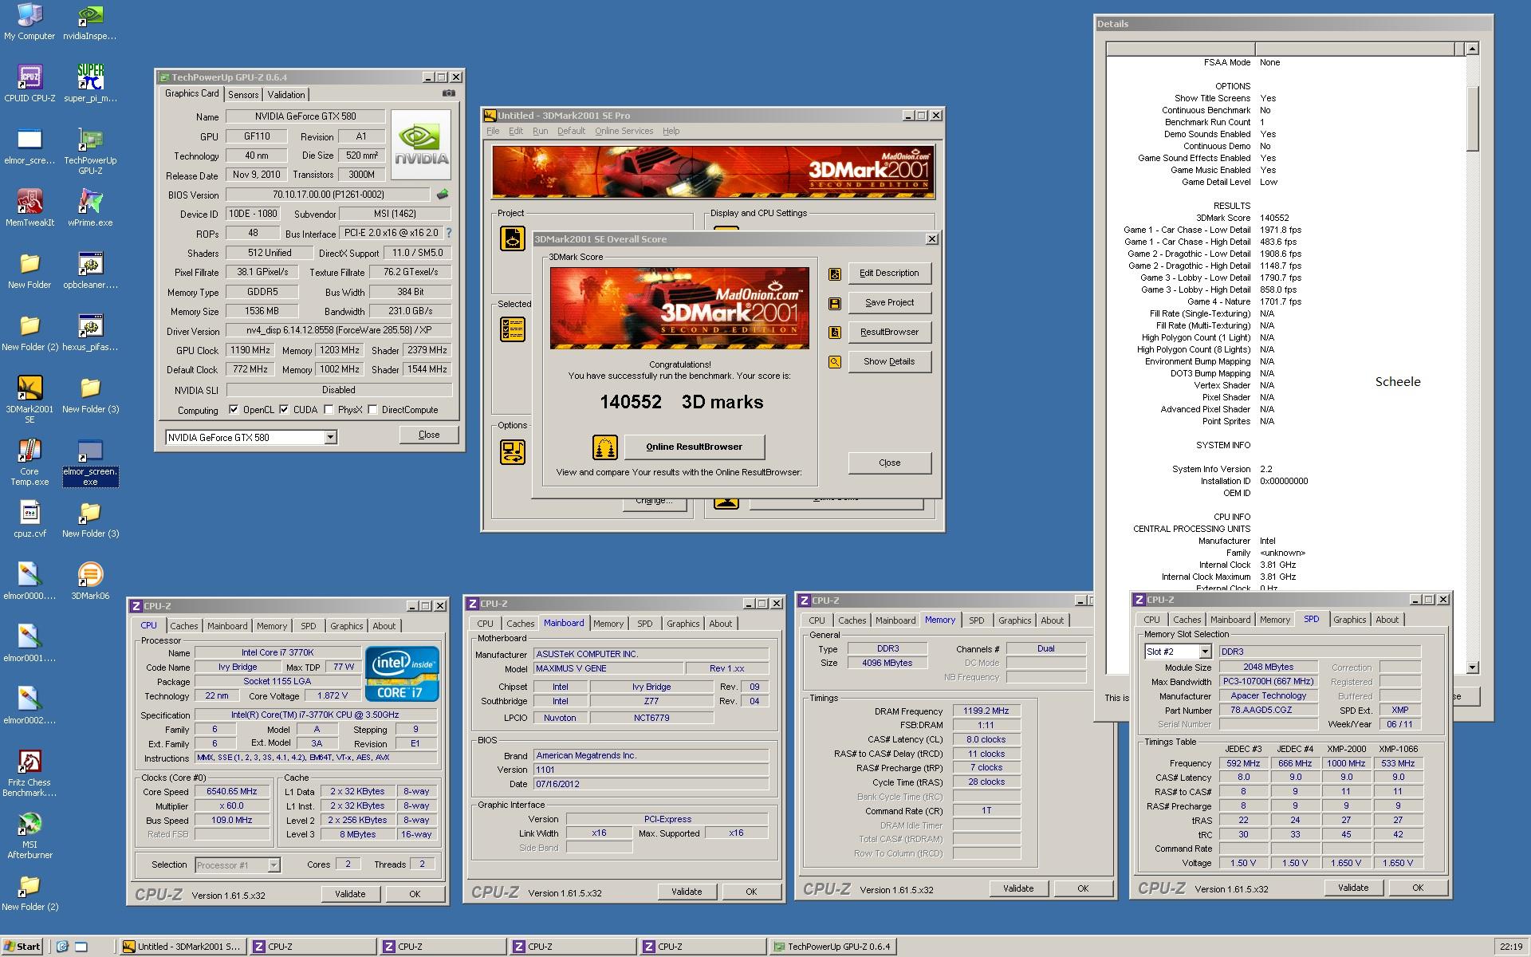
Task: Launch nvidiaInspector desktop shortcut
Action: (90, 22)
